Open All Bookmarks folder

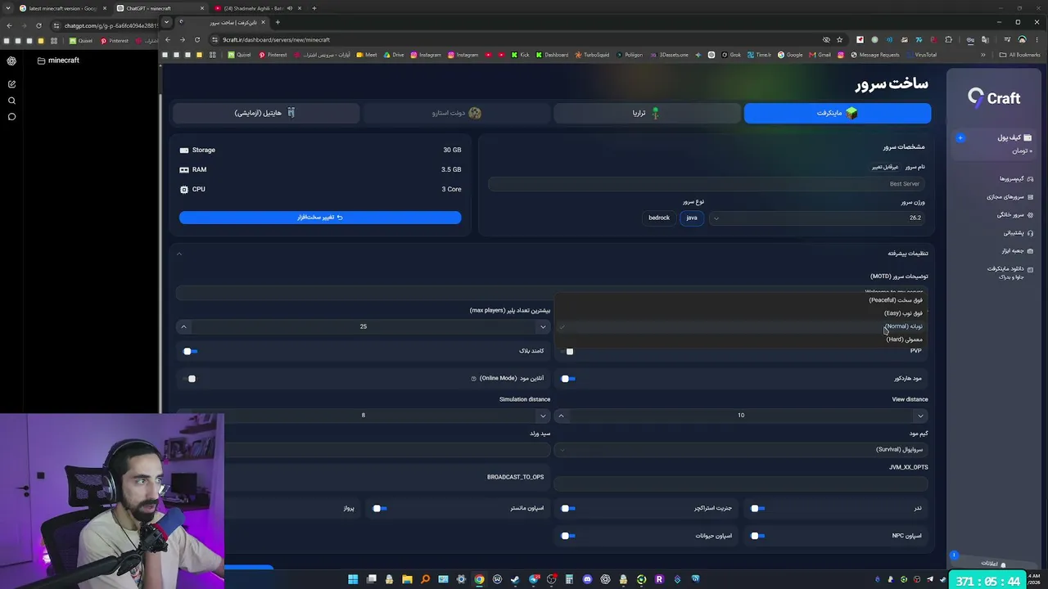pyautogui.click(x=1019, y=55)
